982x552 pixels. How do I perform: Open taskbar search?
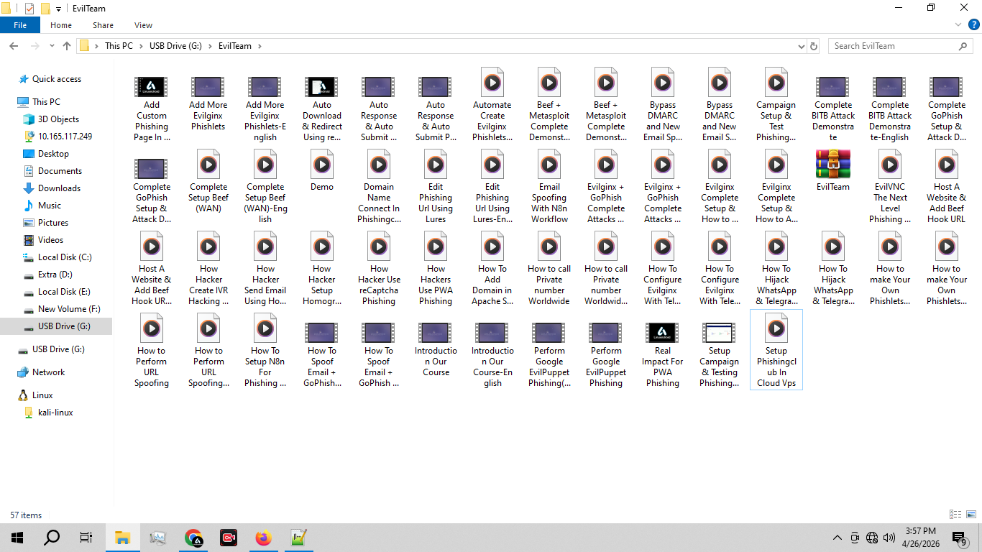coord(52,538)
